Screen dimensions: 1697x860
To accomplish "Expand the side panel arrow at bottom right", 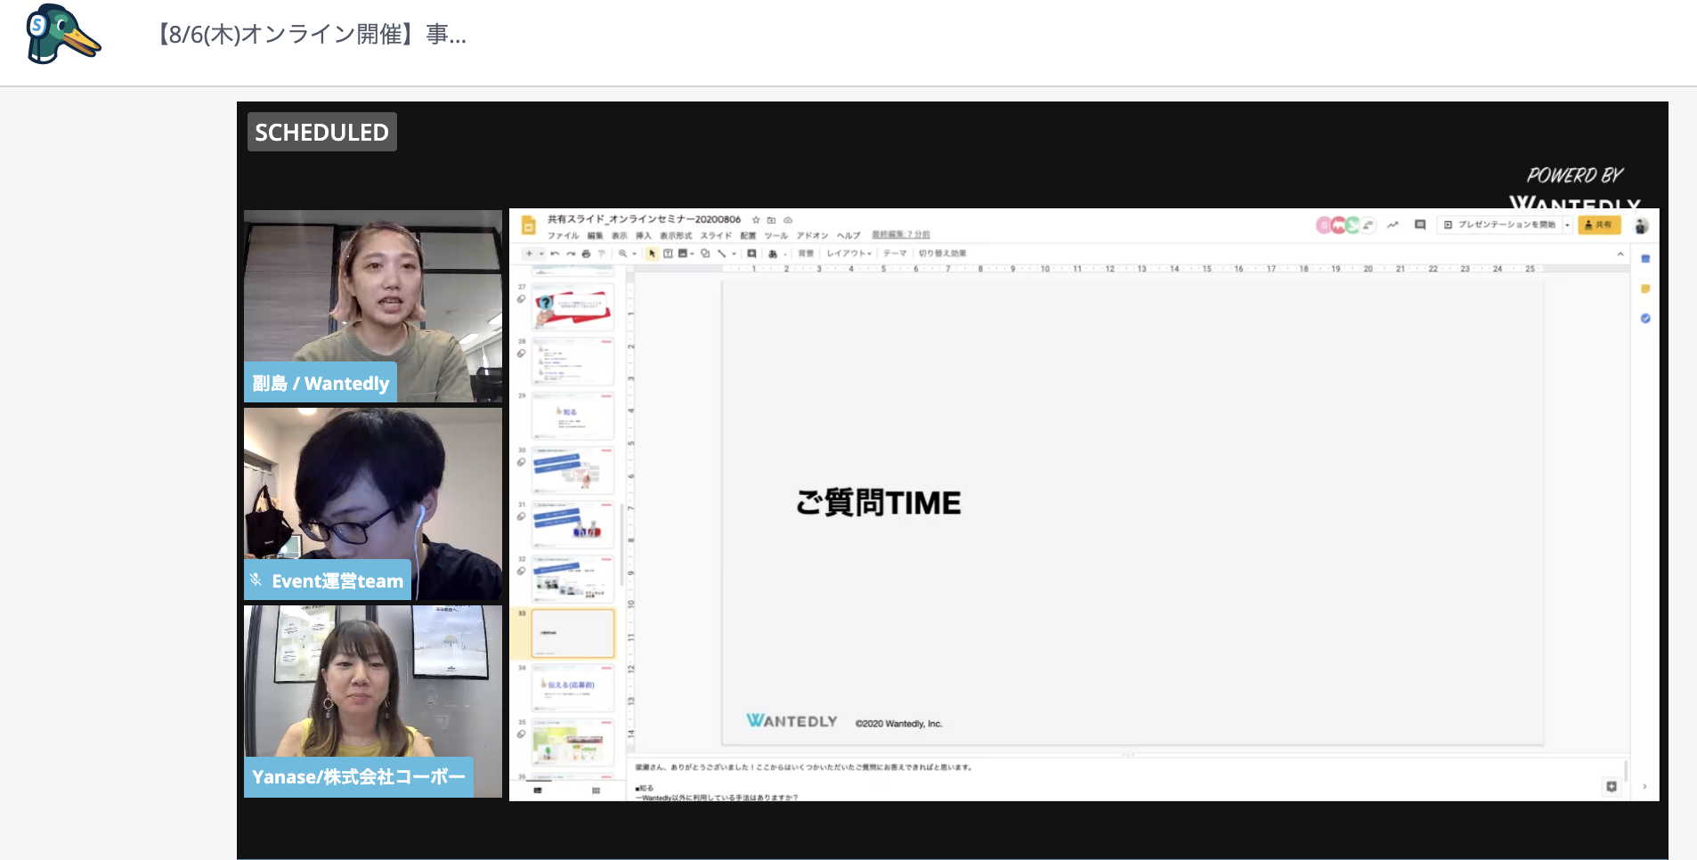I will tap(1644, 787).
